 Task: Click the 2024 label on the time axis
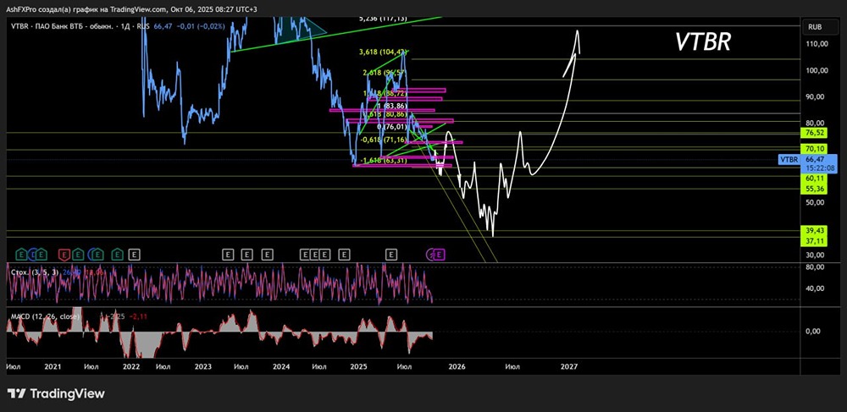[x=281, y=366]
